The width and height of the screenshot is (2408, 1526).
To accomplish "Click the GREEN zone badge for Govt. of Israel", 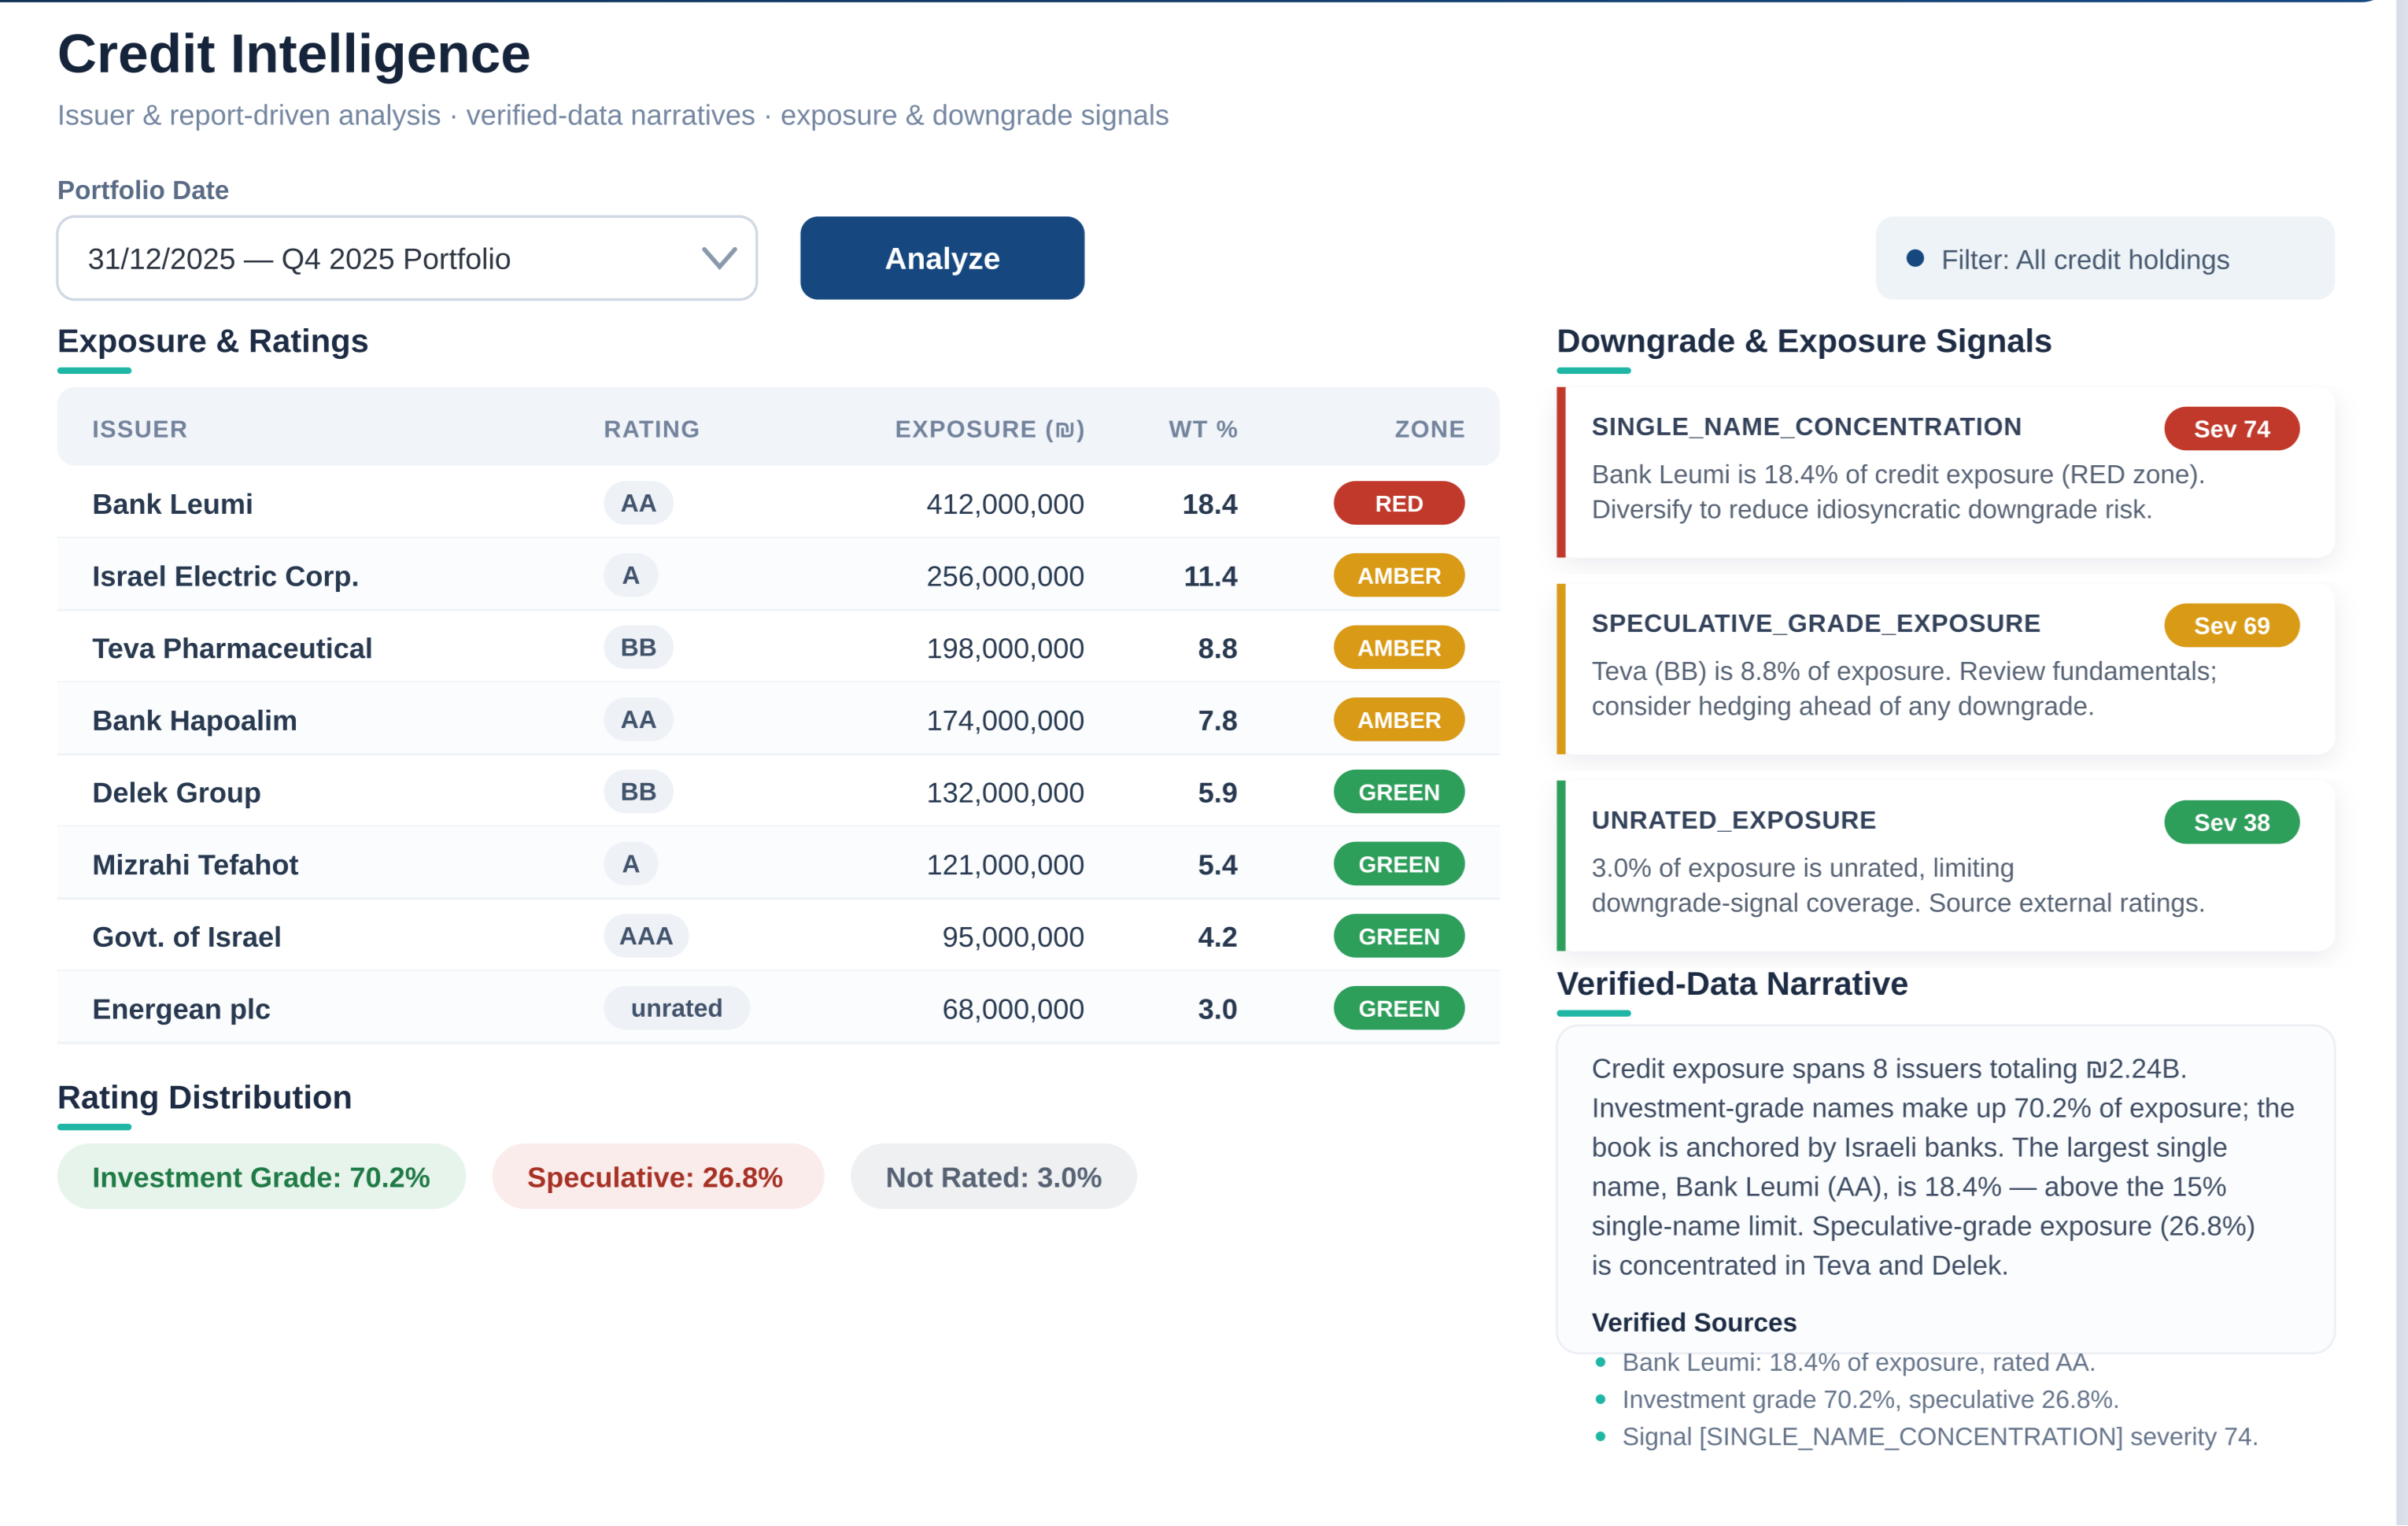I will point(1398,935).
